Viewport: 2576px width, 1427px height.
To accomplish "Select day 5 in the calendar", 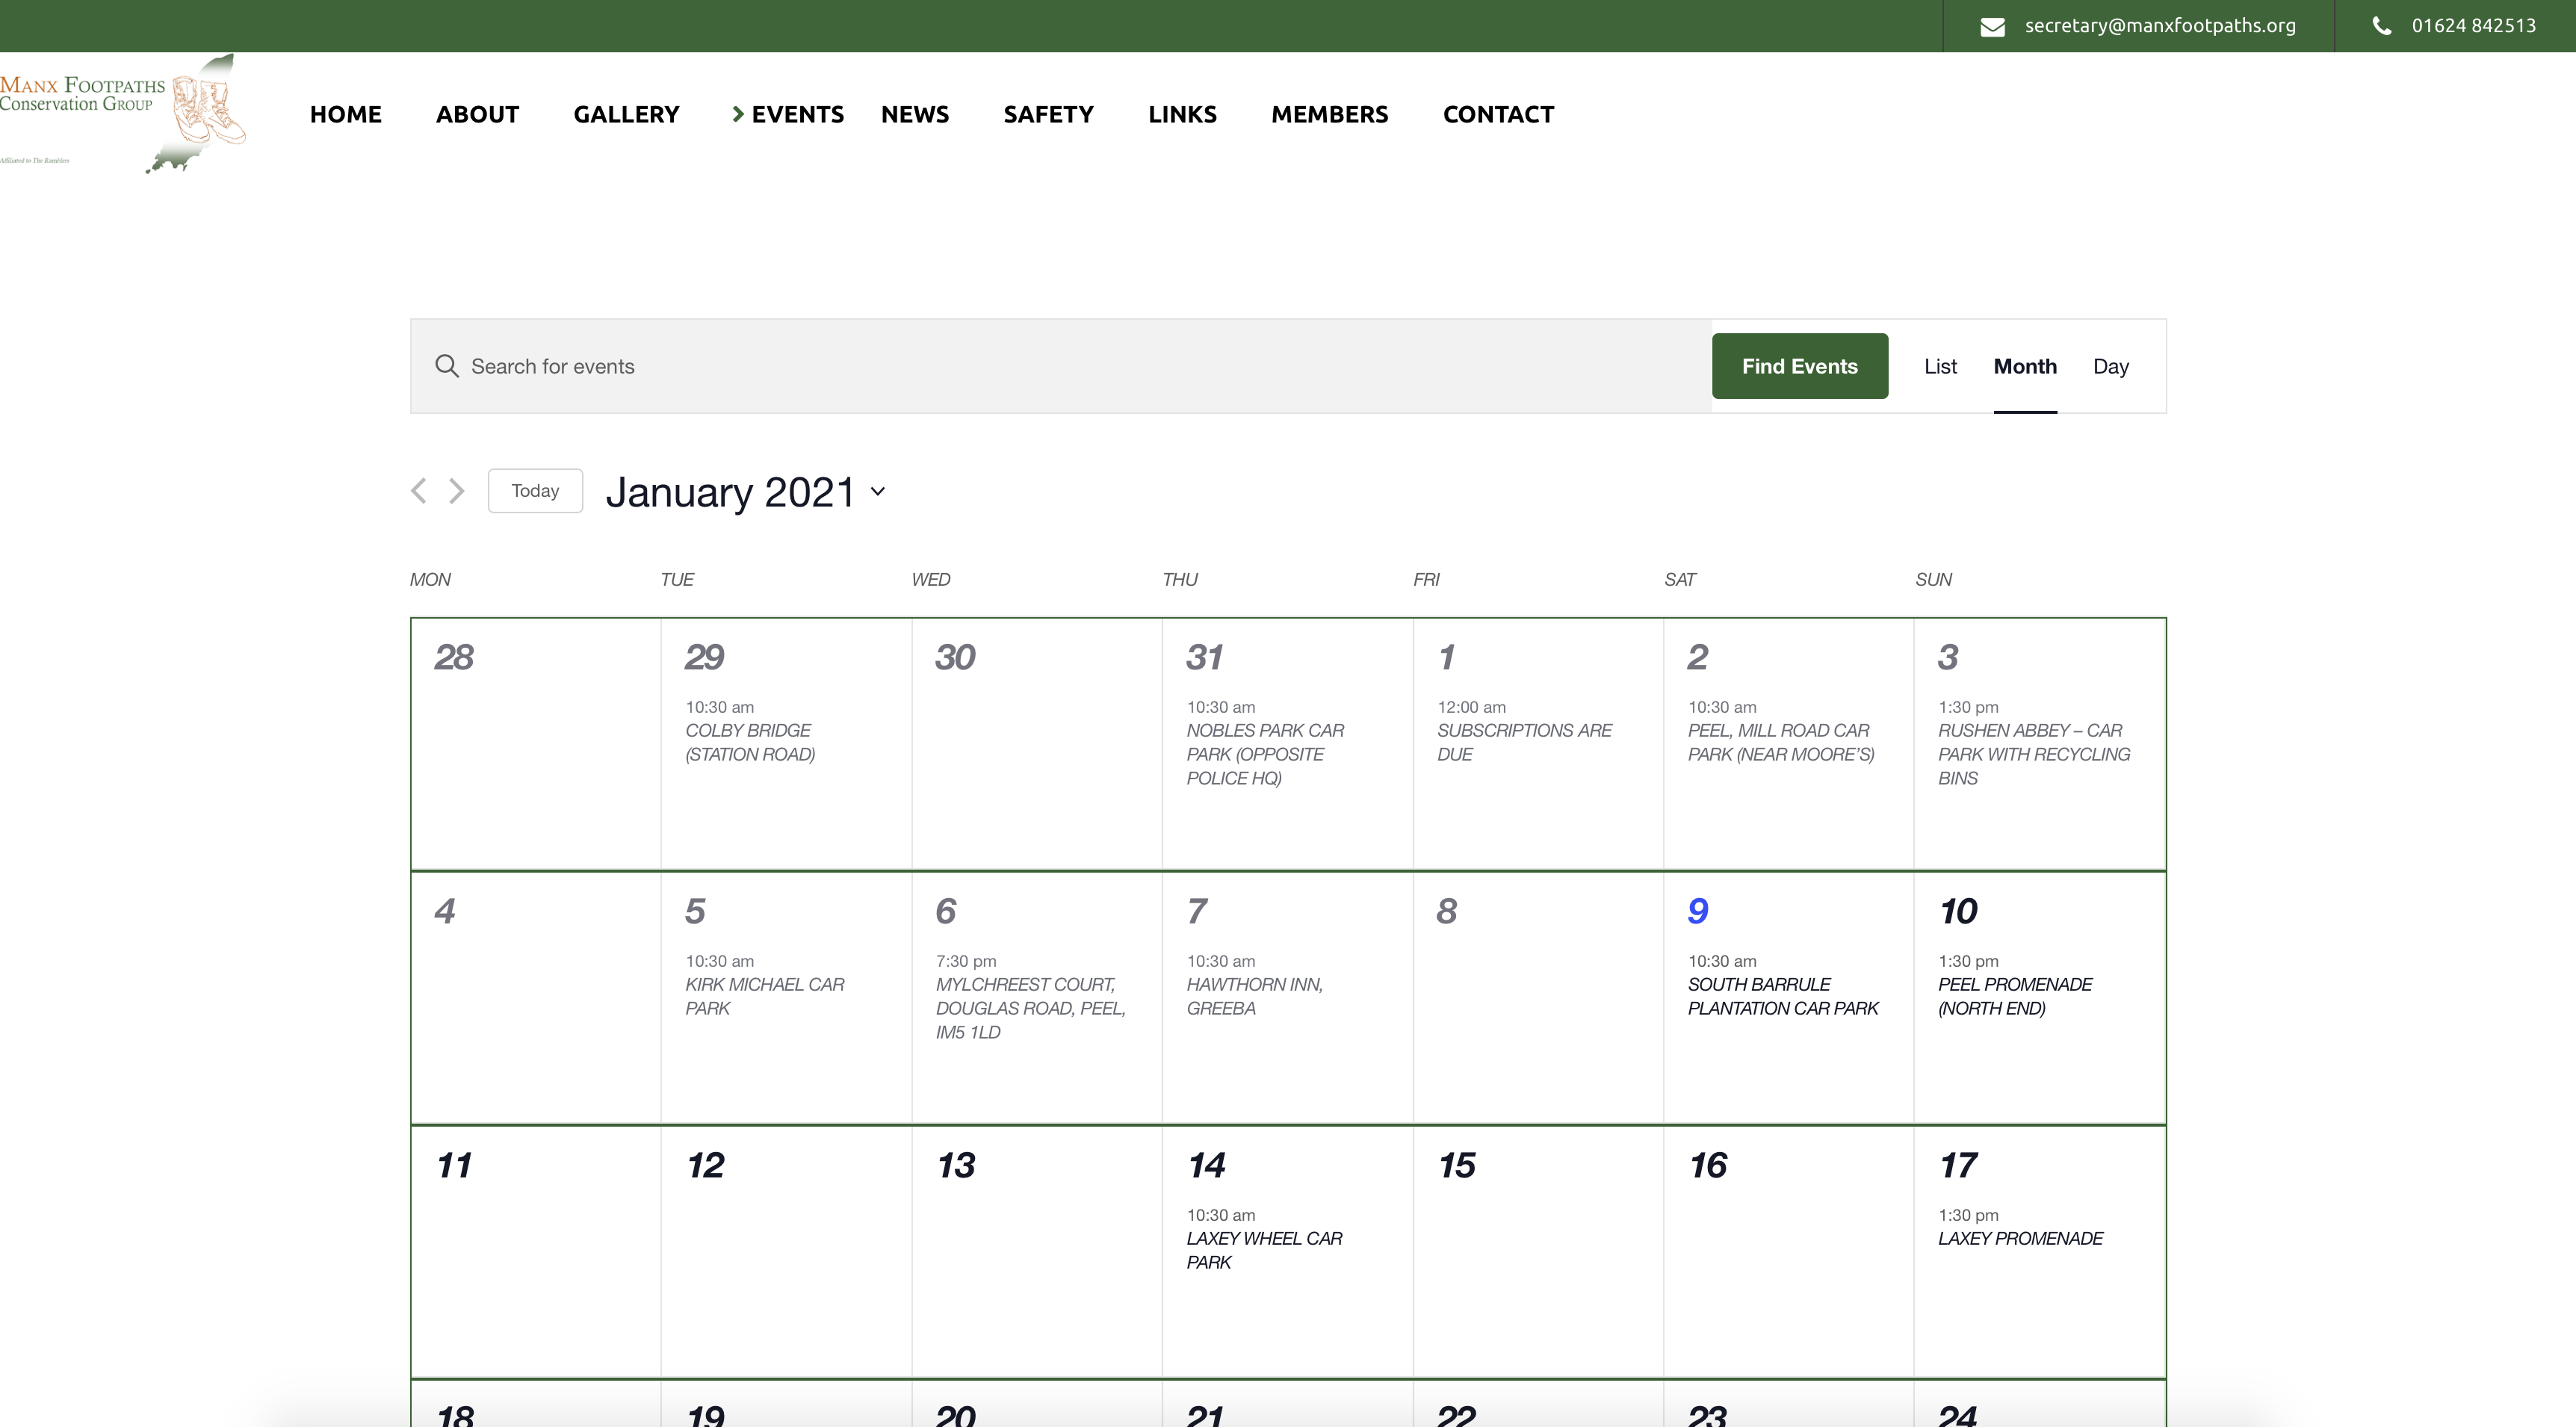I will (x=695, y=911).
